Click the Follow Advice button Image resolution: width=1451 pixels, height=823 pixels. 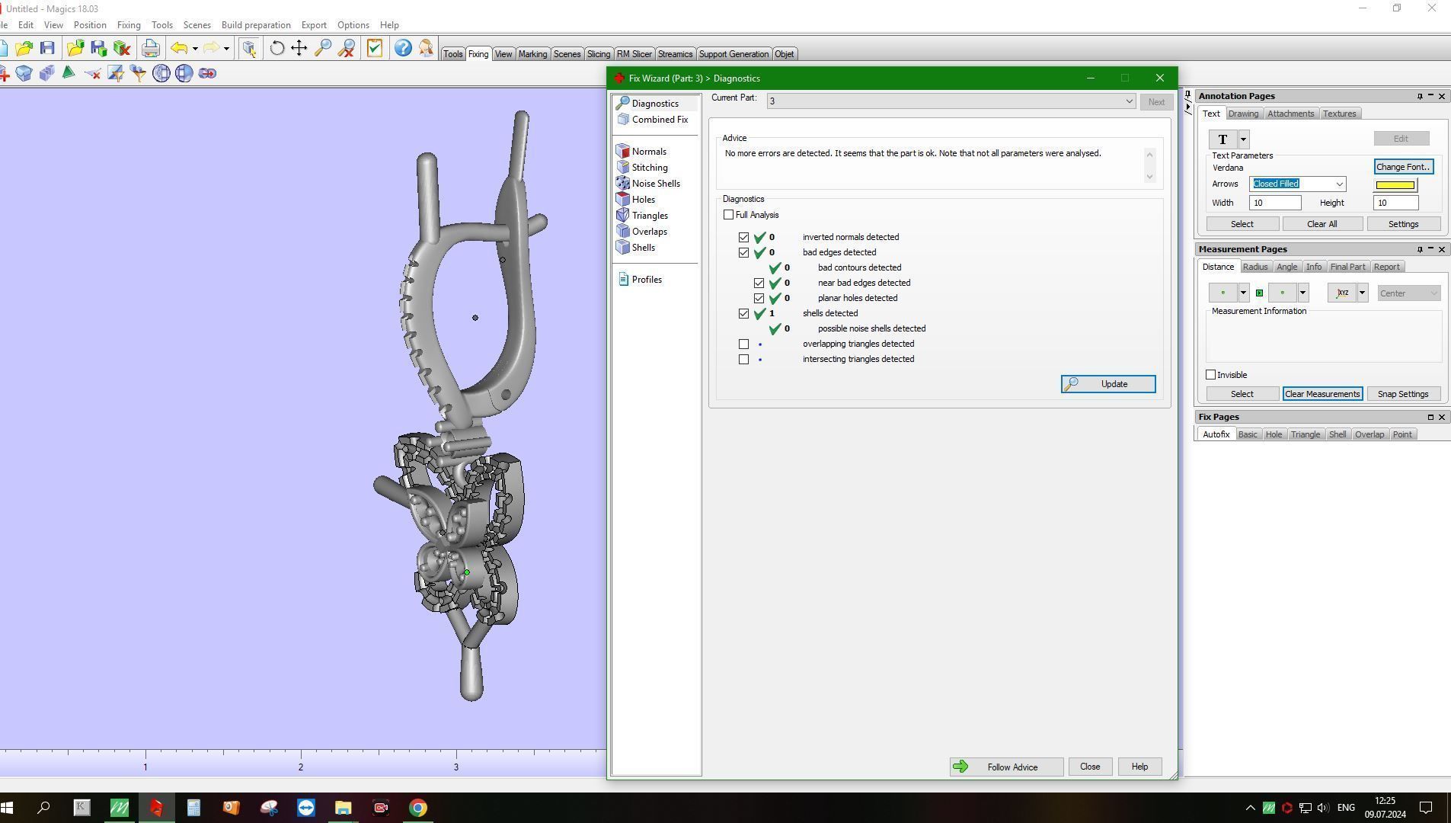click(1006, 767)
